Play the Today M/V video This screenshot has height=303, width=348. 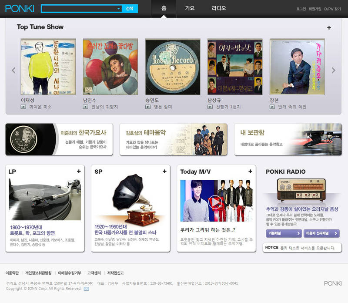[x=215, y=202]
